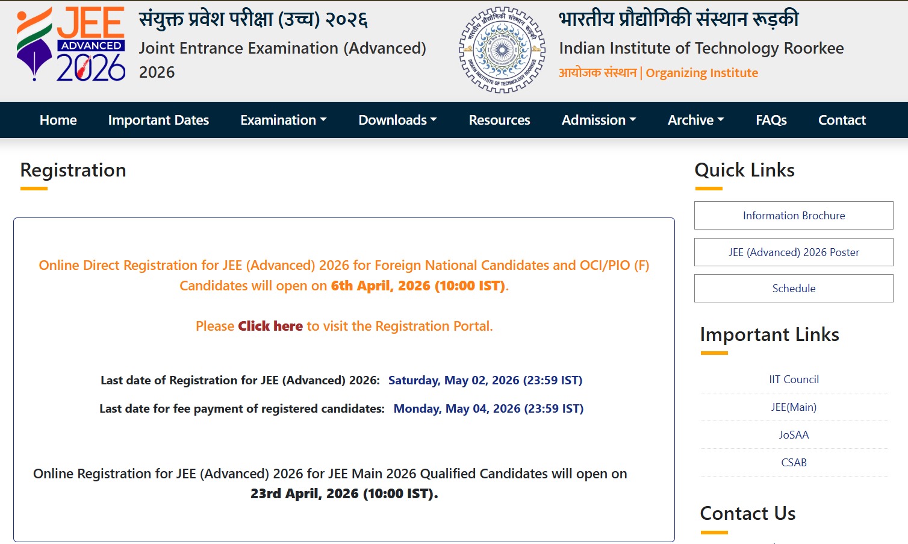This screenshot has width=908, height=544.
Task: Click the JEE Advanced 2026 logo
Action: 71,44
